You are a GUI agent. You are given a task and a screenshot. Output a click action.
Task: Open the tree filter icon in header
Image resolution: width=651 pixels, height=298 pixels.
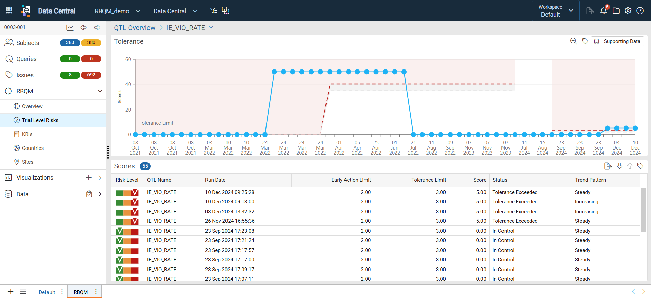(x=213, y=11)
